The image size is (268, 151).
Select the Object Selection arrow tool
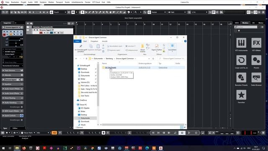click(82, 12)
